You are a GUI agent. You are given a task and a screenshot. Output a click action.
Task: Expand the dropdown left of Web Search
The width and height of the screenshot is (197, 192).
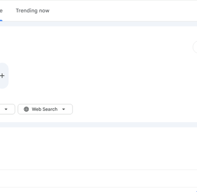tap(7, 109)
